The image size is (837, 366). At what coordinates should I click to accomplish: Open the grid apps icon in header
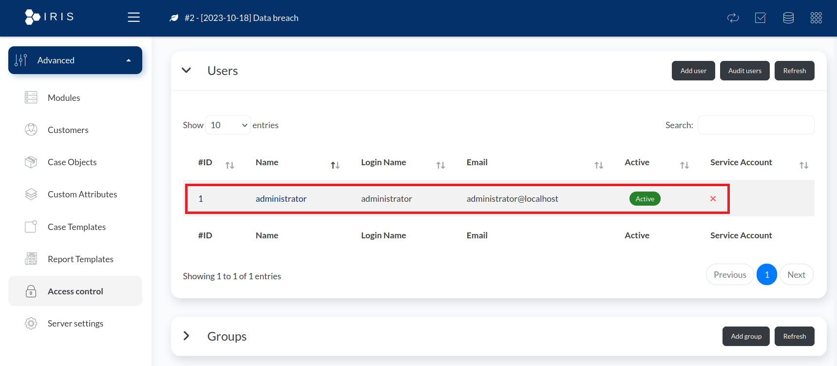pyautogui.click(x=816, y=18)
